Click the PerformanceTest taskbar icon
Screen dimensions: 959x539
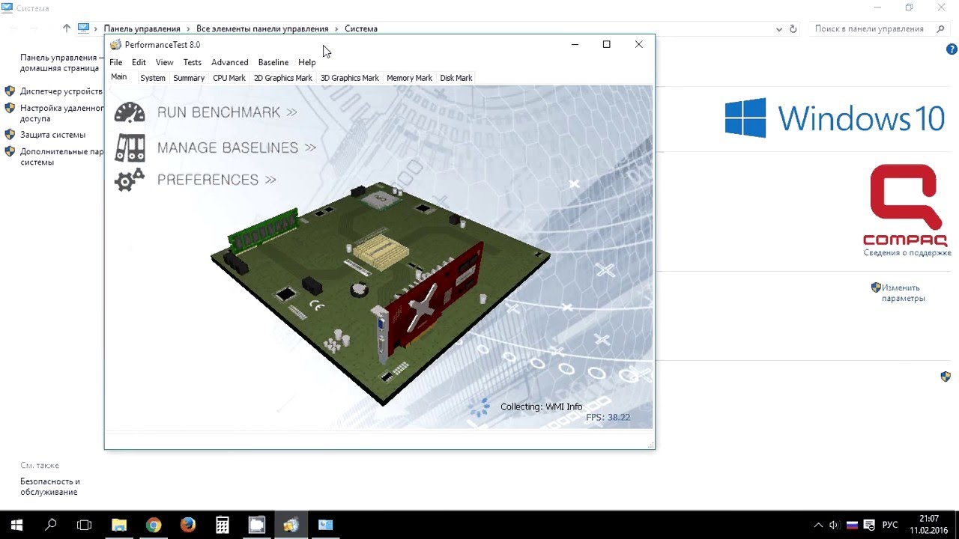pos(291,525)
